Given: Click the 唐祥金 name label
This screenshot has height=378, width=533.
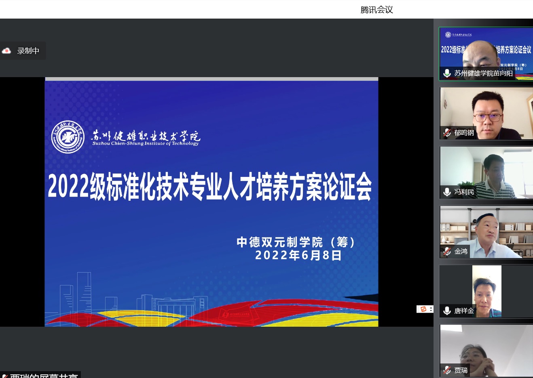Looking at the screenshot, I should tap(464, 311).
